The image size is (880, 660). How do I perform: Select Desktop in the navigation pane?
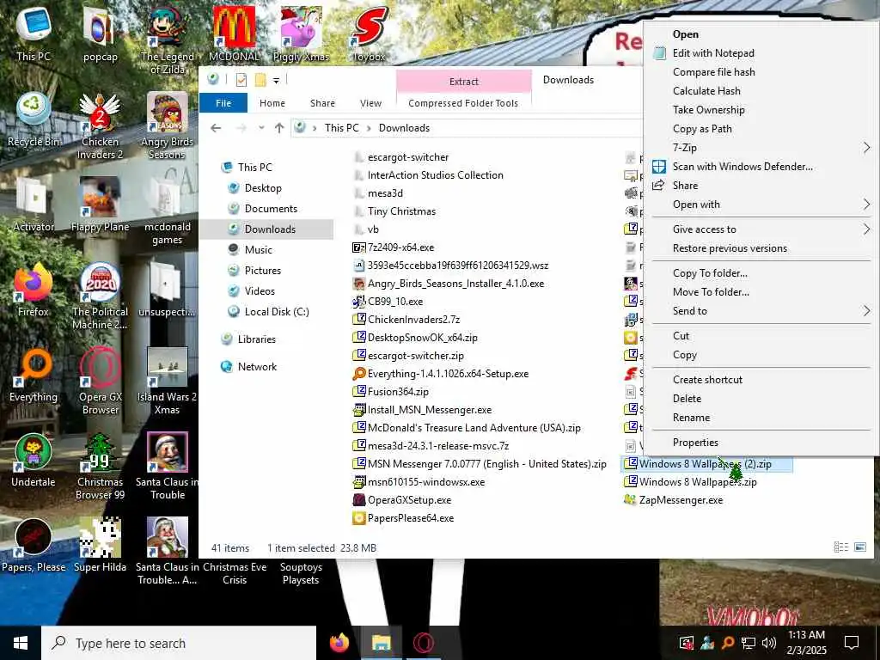(x=263, y=188)
